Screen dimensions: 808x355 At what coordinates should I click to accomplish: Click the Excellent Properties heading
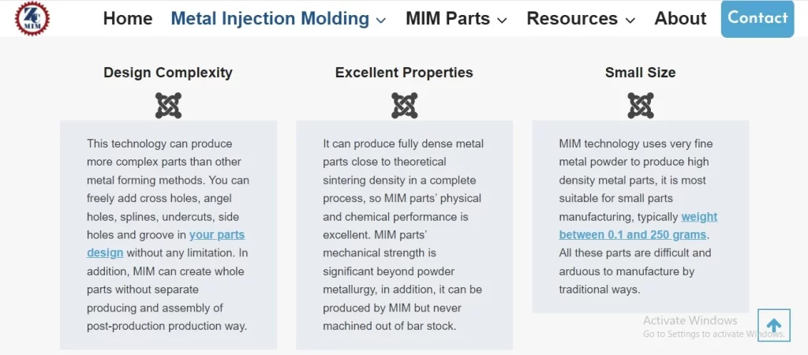pos(404,73)
